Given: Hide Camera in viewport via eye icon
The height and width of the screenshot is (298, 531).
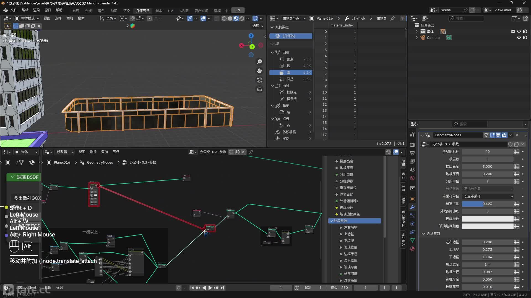Looking at the screenshot, I should pos(519,38).
